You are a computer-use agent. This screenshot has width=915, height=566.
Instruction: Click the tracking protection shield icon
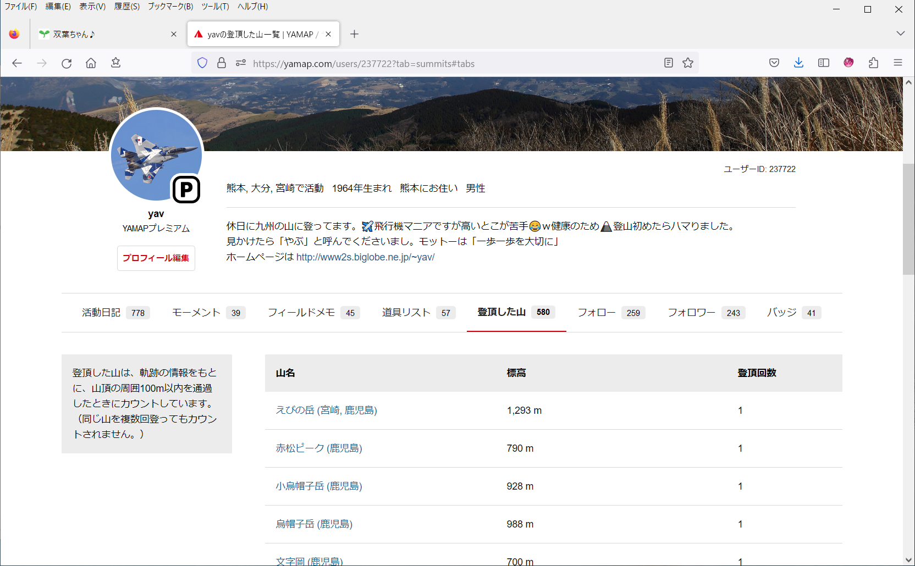coord(202,63)
